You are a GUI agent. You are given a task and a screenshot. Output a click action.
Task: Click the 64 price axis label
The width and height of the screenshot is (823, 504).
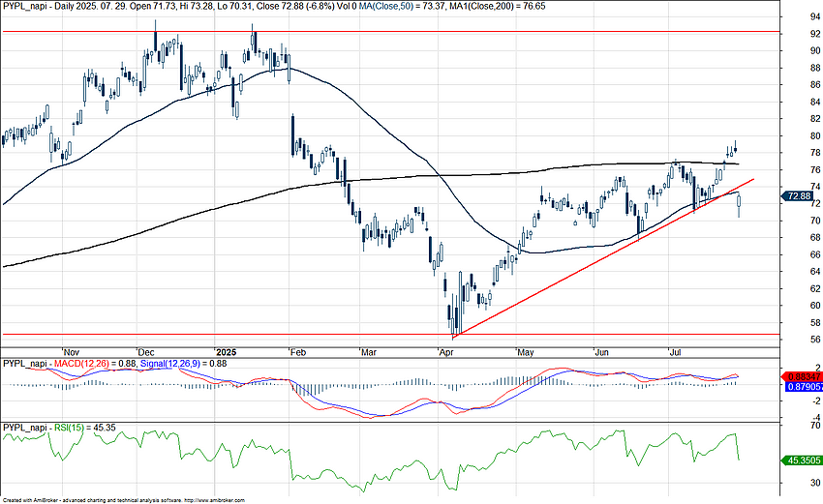[x=815, y=271]
